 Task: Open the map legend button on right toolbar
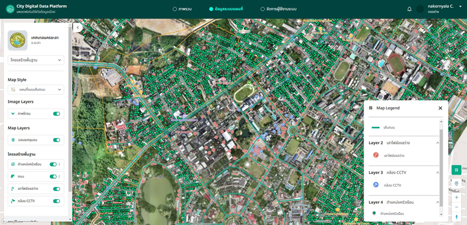pos(456,170)
